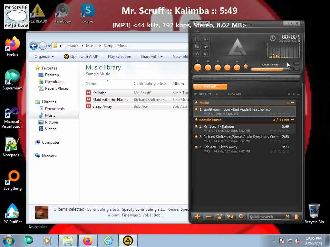The width and height of the screenshot is (330, 247).
Task: Open the playlist menu lines icon beside star
Action: coord(298,94)
